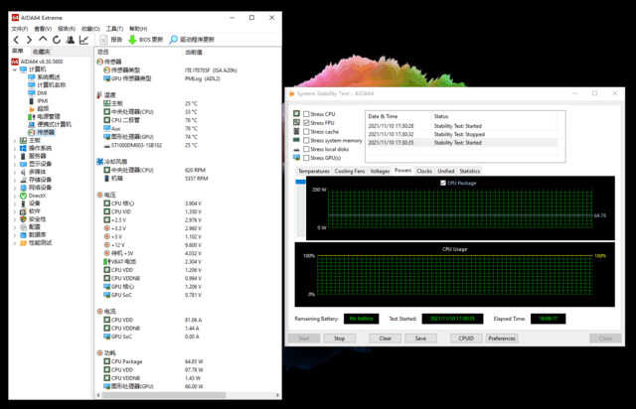Click horizontal scrollbar in the sensor list

click(x=162, y=395)
